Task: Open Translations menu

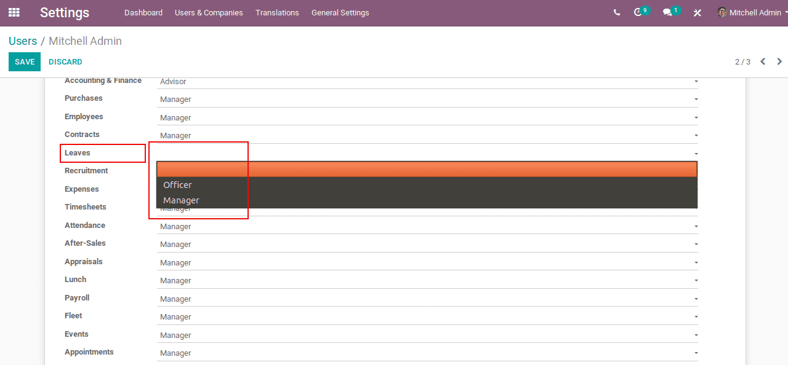Action: click(277, 12)
